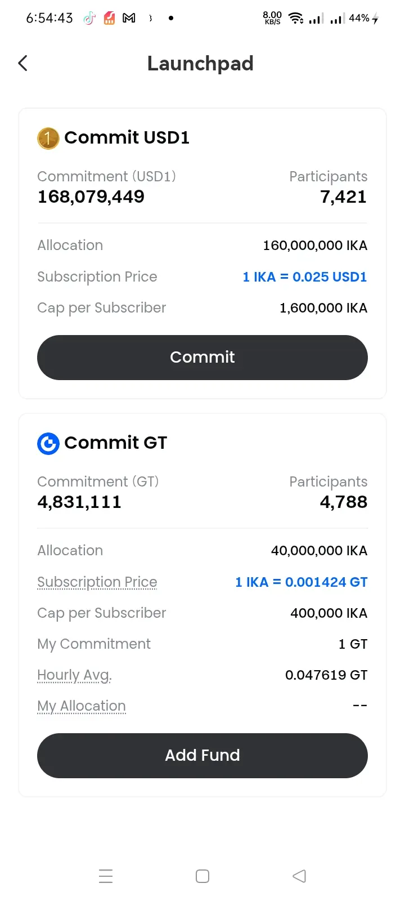Tap the USD1 gold coin icon

click(48, 138)
